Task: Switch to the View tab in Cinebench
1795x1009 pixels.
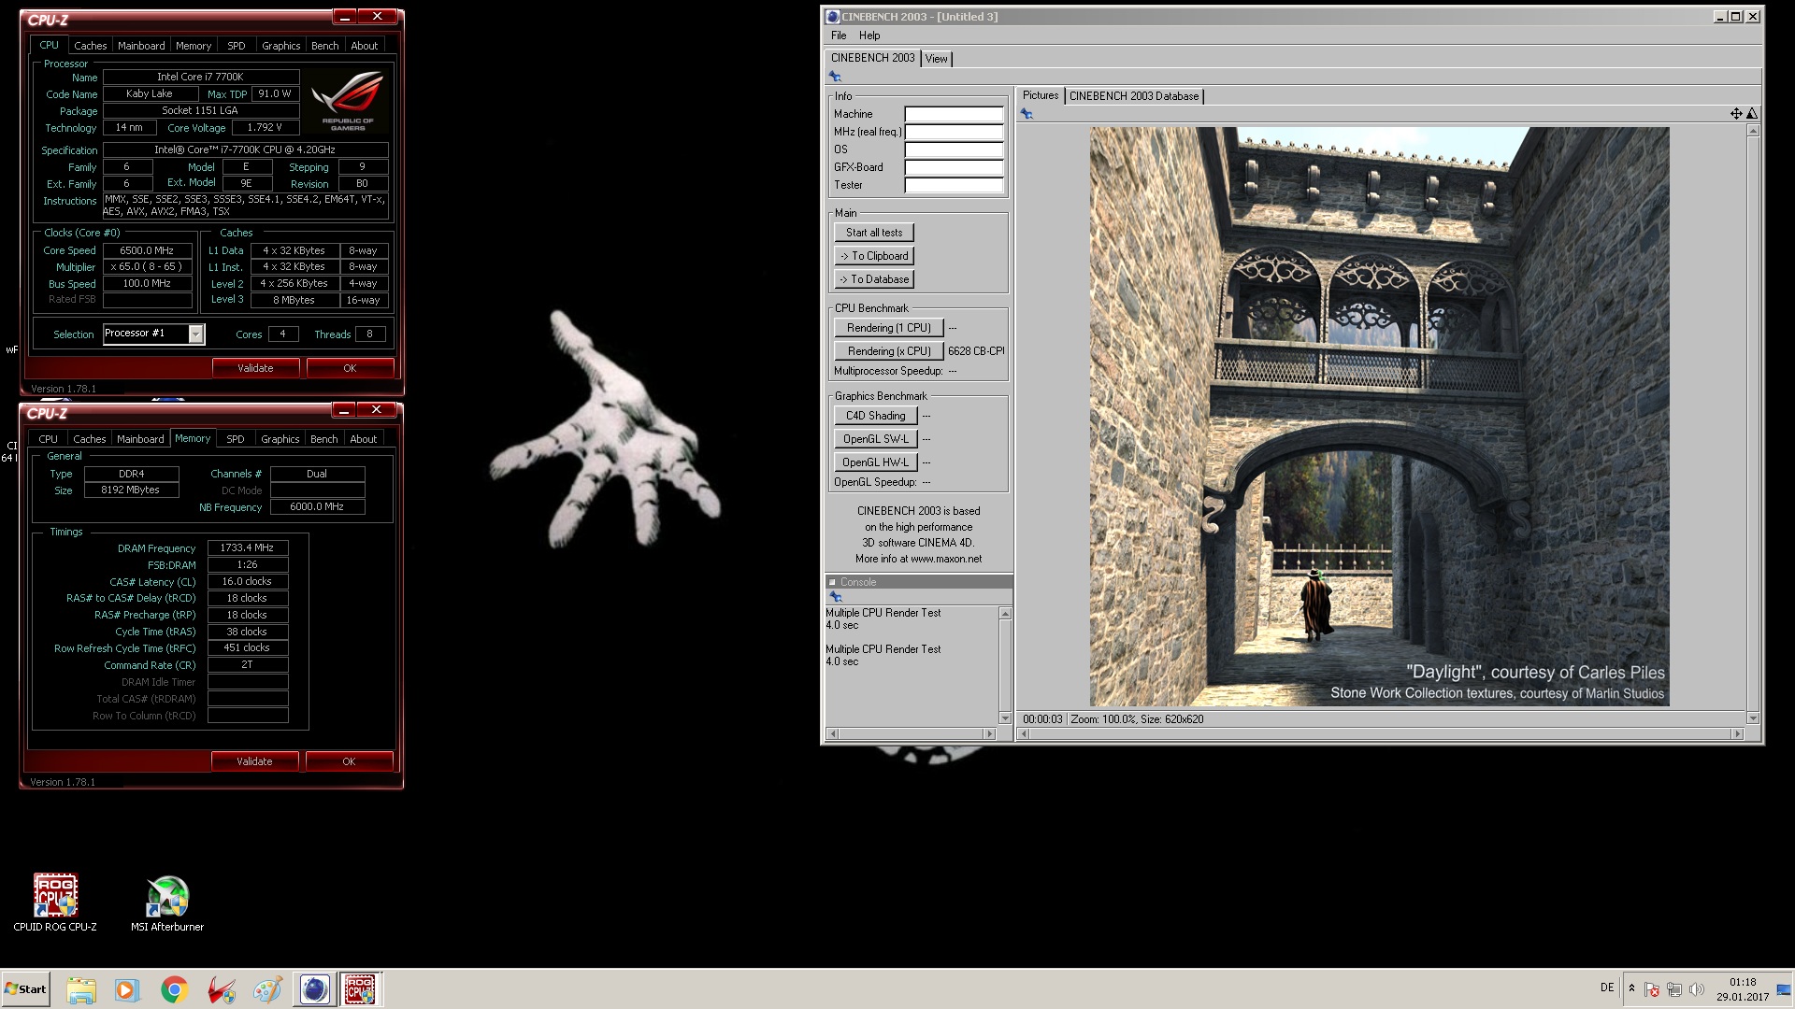Action: tap(936, 59)
